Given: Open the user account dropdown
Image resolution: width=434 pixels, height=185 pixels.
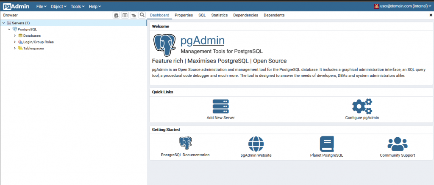Looking at the screenshot, I should (403, 6).
